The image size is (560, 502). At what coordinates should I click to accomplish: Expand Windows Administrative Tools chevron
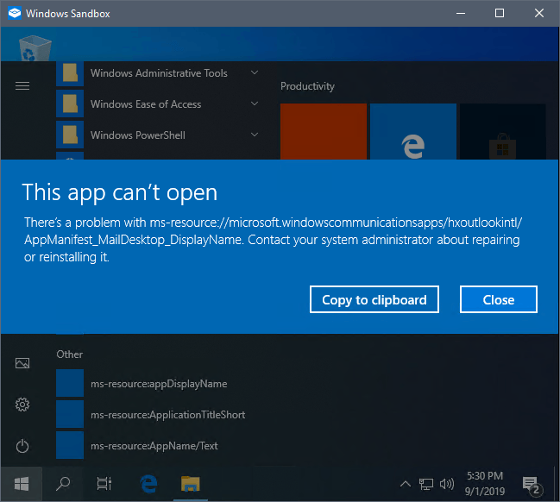255,72
